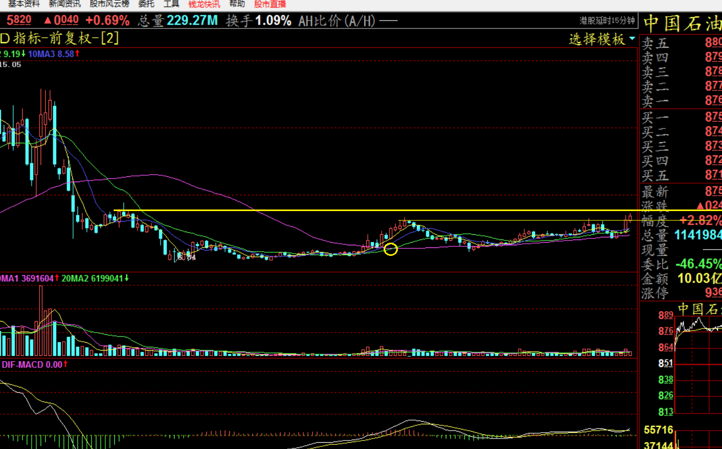Click the green 838 level on mini chart

666,380
